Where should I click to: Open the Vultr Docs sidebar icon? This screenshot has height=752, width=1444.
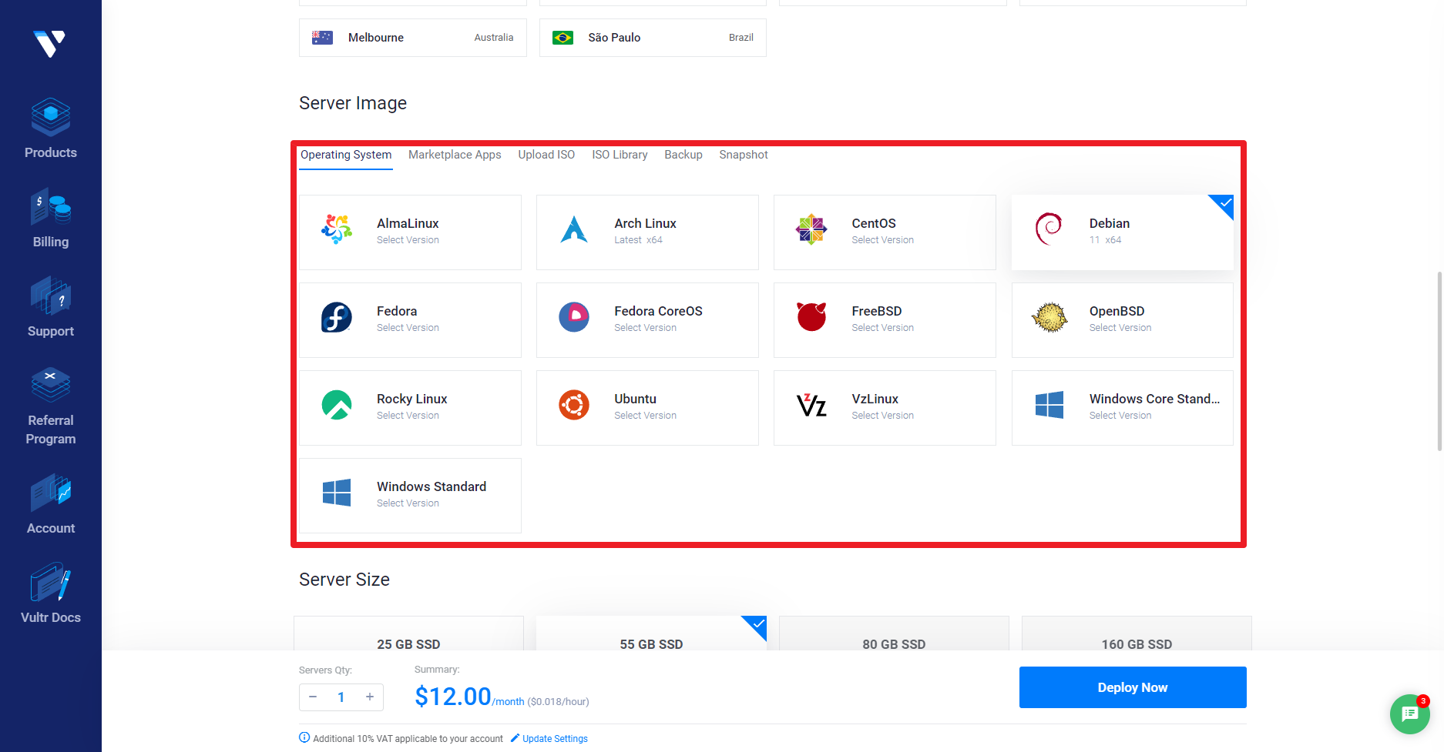(51, 582)
